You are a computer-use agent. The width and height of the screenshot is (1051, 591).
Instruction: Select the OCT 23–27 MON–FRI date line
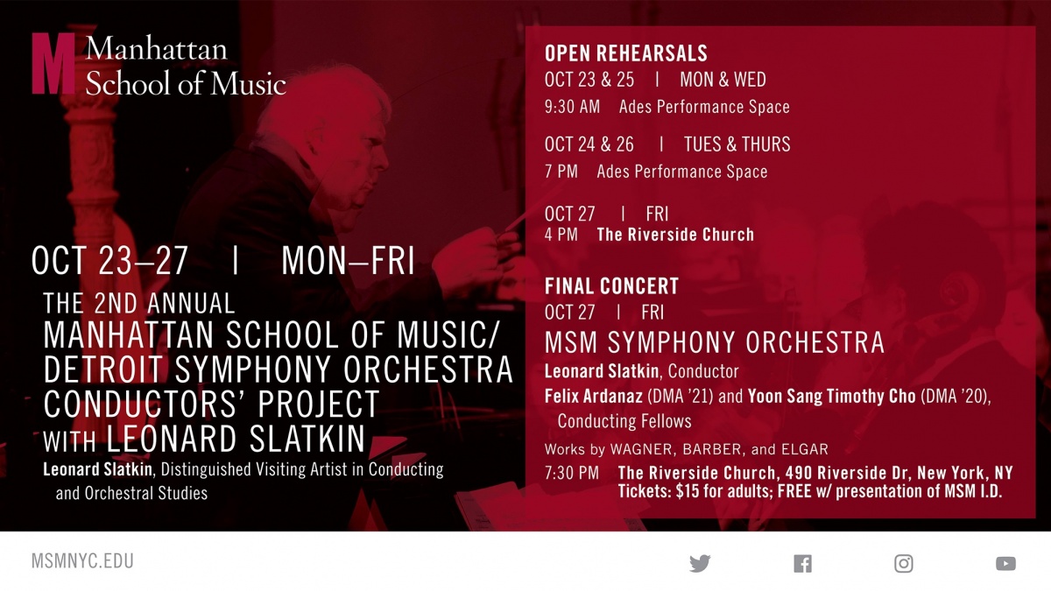point(222,261)
